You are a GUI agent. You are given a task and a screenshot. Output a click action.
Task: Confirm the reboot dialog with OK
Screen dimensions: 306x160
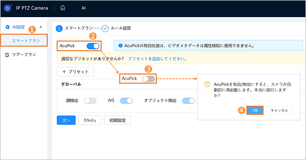[x=255, y=110]
